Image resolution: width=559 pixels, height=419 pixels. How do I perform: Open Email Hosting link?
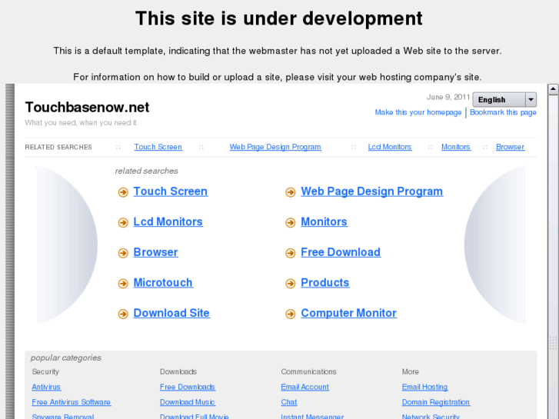424,387
